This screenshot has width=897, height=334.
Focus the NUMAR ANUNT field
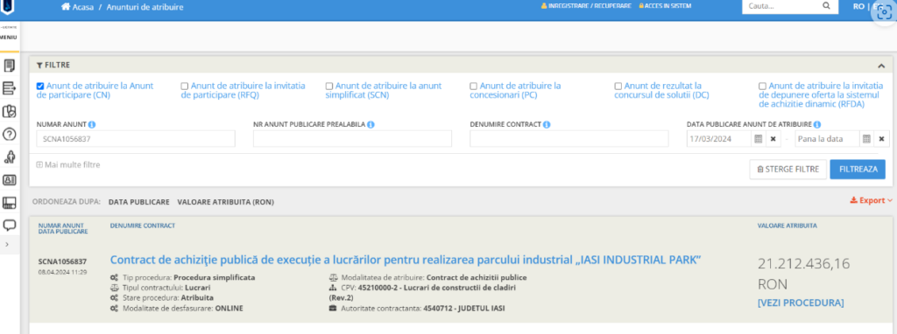point(136,139)
